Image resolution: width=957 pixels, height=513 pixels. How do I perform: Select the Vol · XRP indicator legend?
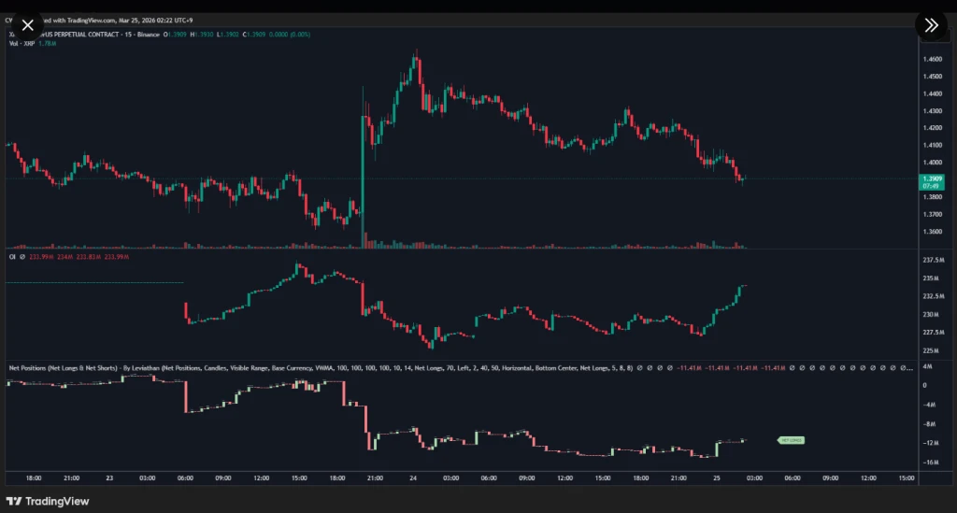pyautogui.click(x=21, y=43)
